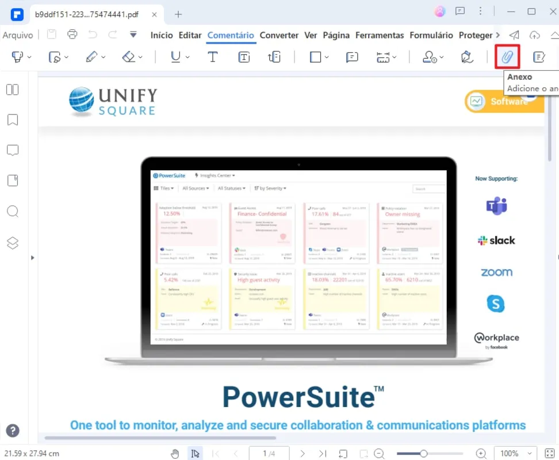Open area highlight dropdown arrow
The height and width of the screenshot is (460, 559).
coord(66,57)
